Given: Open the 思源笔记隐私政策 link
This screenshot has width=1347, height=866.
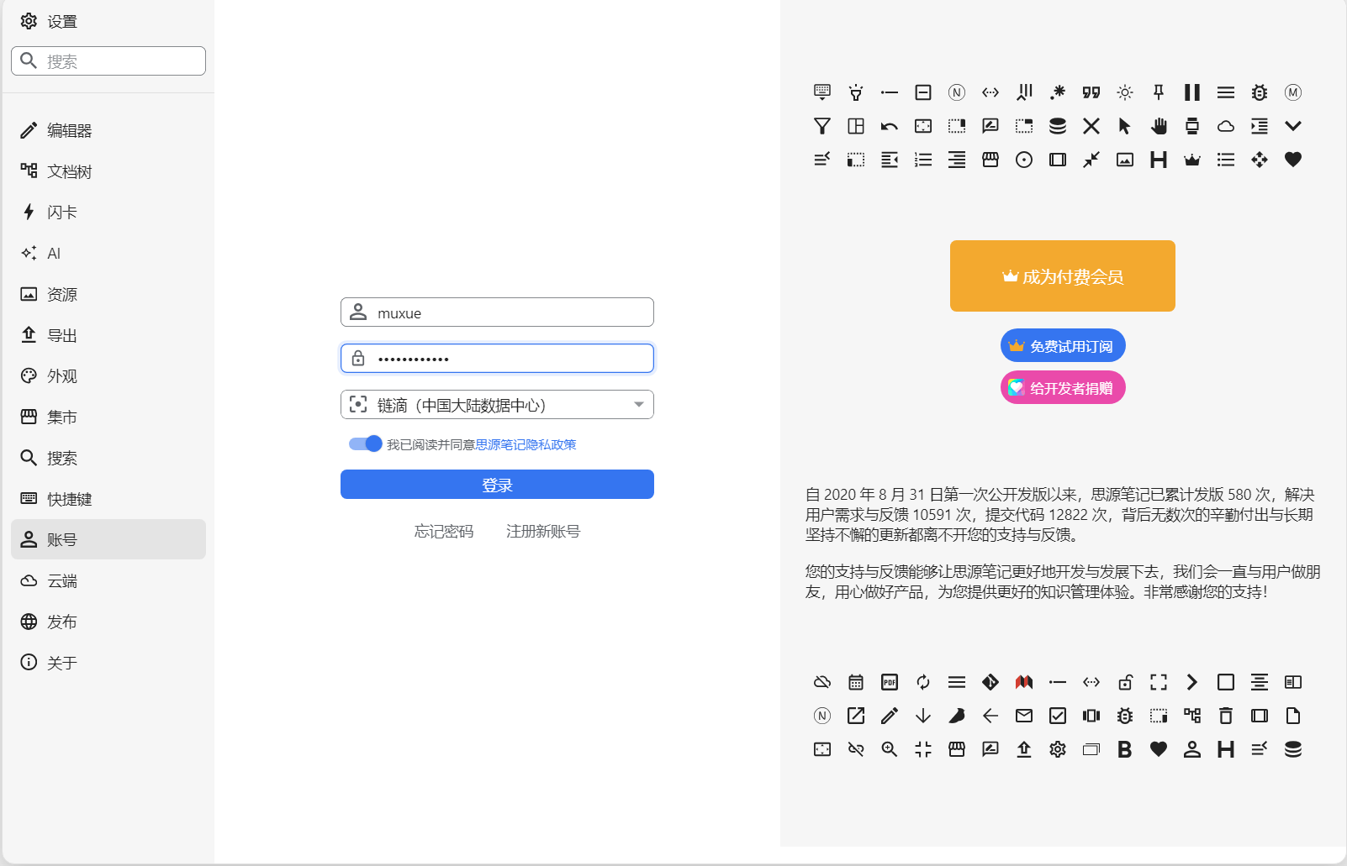Looking at the screenshot, I should (526, 444).
